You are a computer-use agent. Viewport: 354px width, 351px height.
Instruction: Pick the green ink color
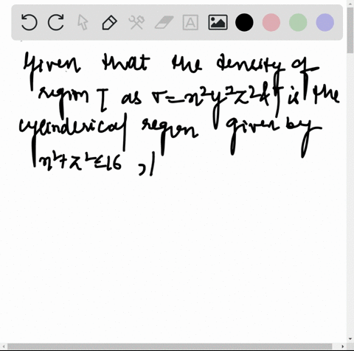(298, 23)
